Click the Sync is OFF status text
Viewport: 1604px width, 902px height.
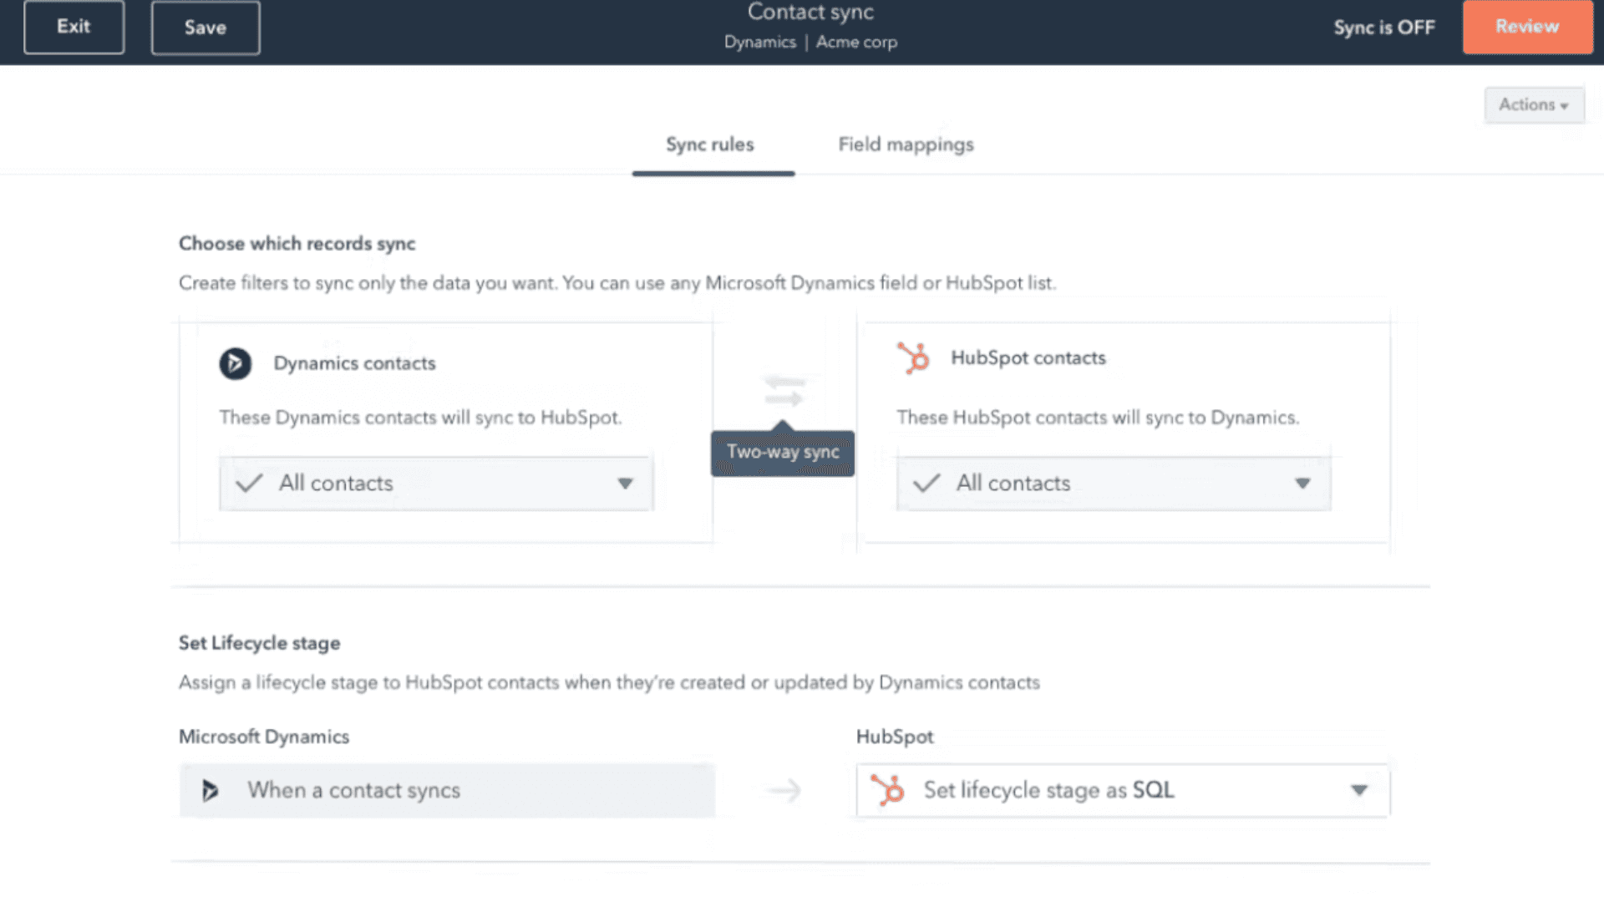coord(1384,28)
